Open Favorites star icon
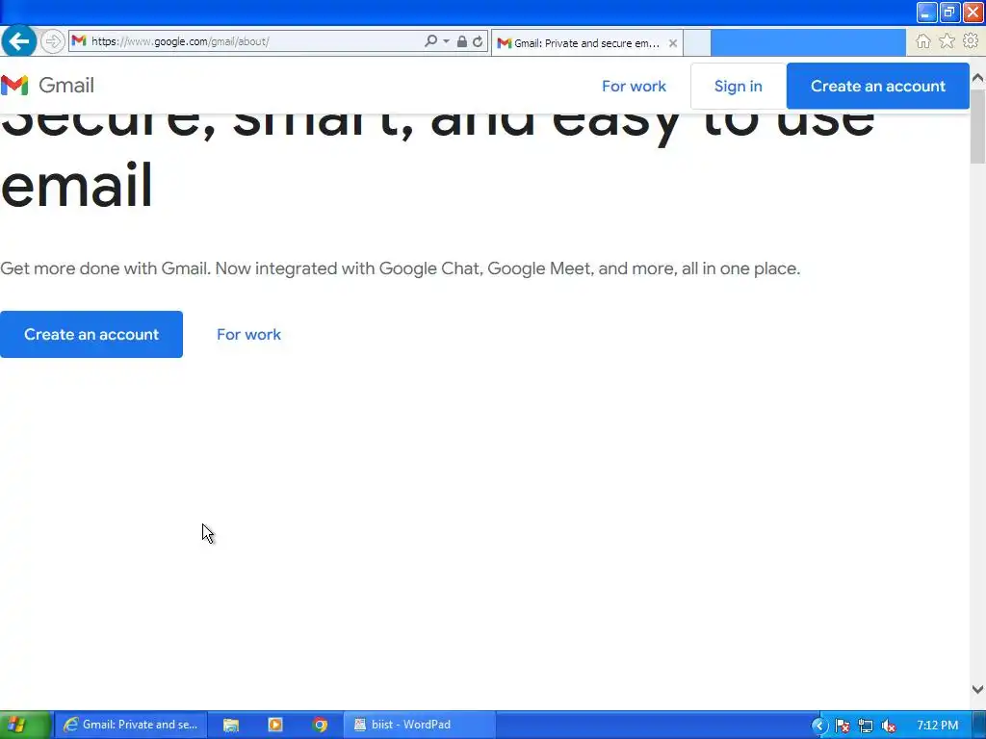Image resolution: width=986 pixels, height=739 pixels. (x=947, y=41)
